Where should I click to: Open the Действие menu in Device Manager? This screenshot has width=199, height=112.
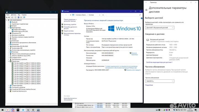[x=13, y=15]
